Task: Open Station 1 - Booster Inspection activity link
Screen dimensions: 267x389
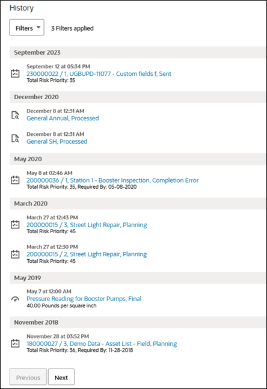Action: [x=112, y=180]
